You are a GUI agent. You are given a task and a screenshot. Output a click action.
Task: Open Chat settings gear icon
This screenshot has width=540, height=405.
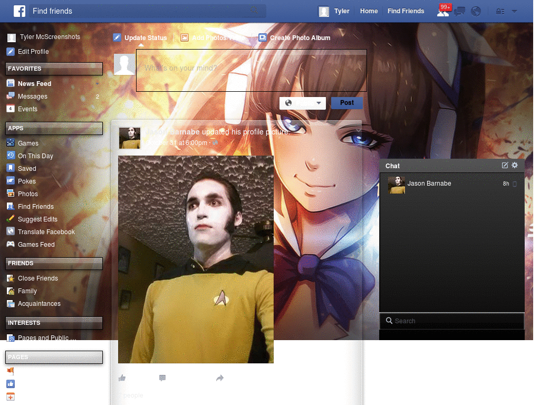pyautogui.click(x=515, y=165)
